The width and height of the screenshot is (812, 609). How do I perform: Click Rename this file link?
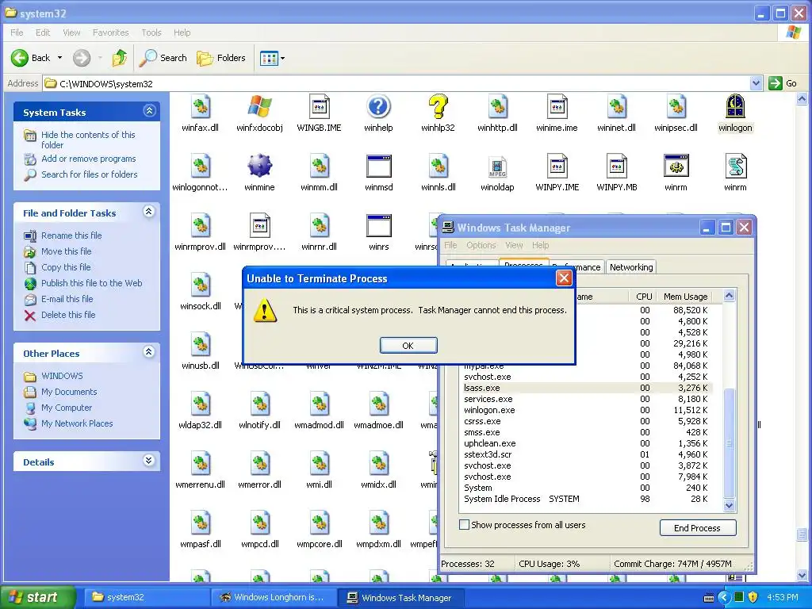(x=71, y=236)
